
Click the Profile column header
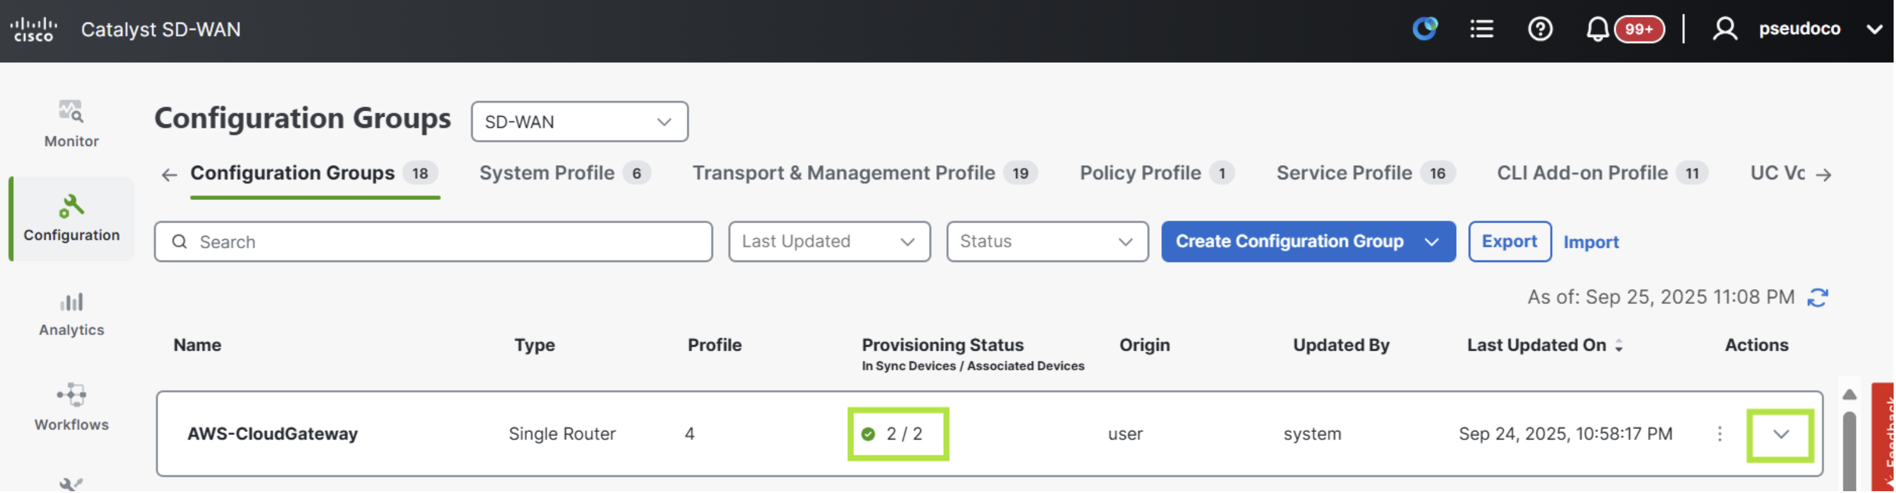pos(714,345)
